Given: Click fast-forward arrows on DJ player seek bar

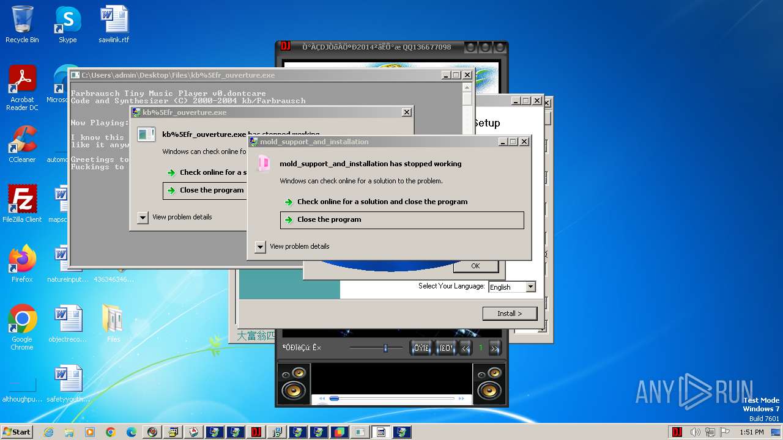Looking at the screenshot, I should coord(461,398).
